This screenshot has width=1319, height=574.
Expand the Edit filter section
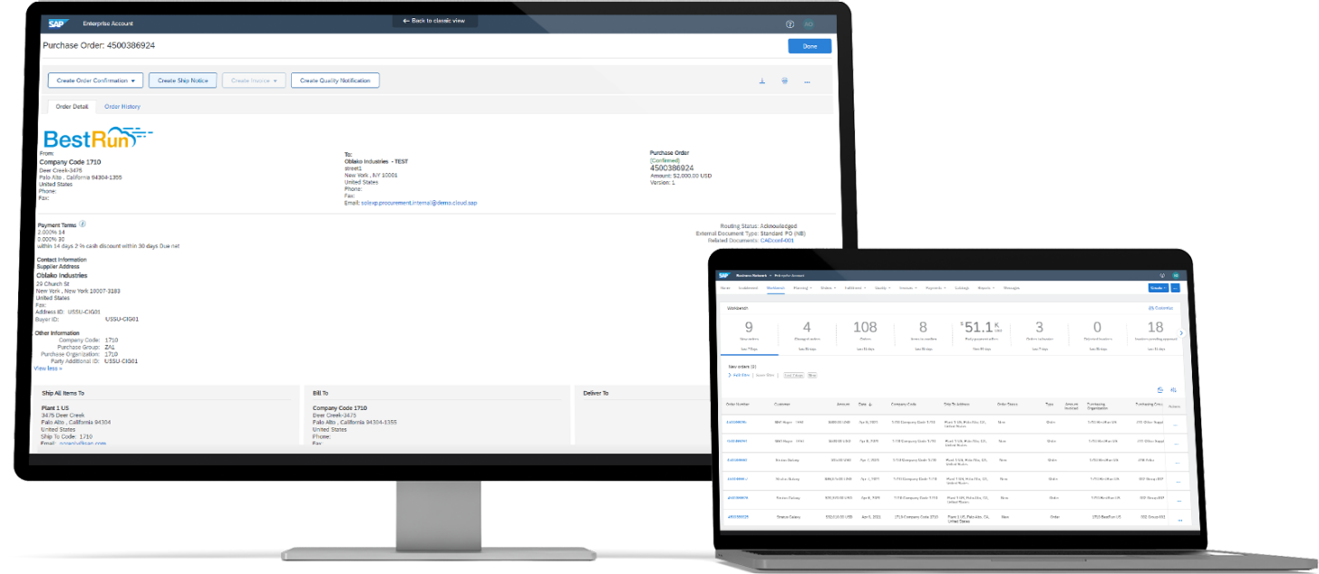click(738, 374)
